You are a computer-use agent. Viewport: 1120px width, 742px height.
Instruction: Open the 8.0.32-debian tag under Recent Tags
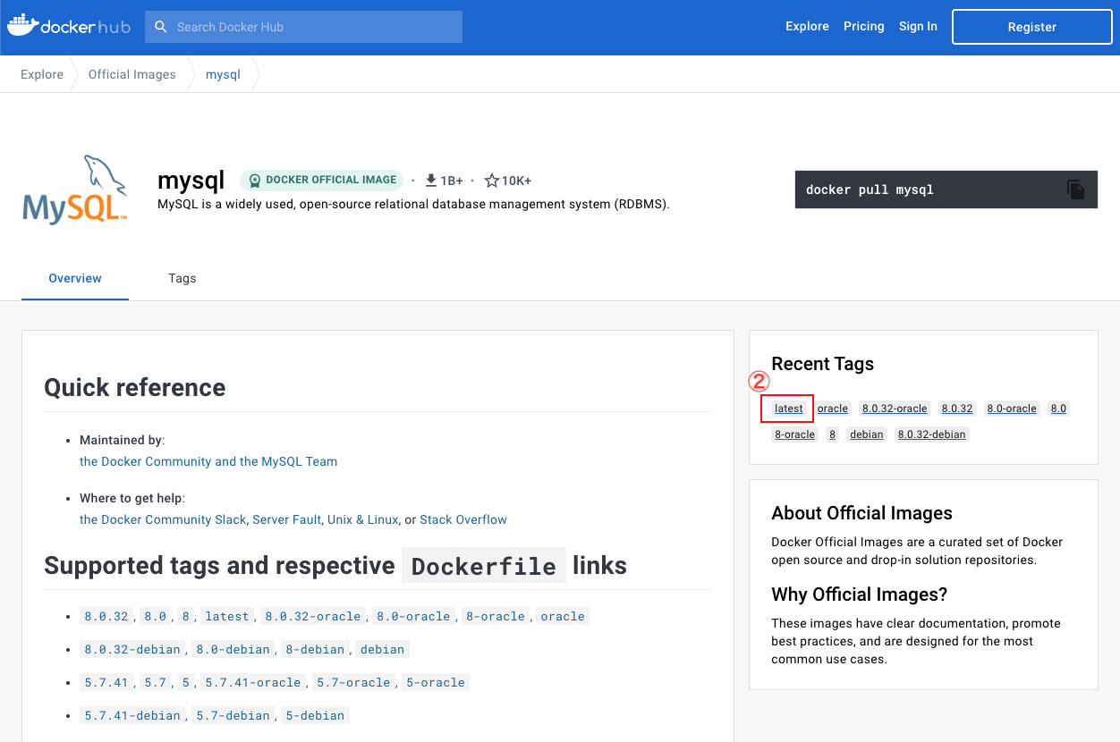click(932, 434)
